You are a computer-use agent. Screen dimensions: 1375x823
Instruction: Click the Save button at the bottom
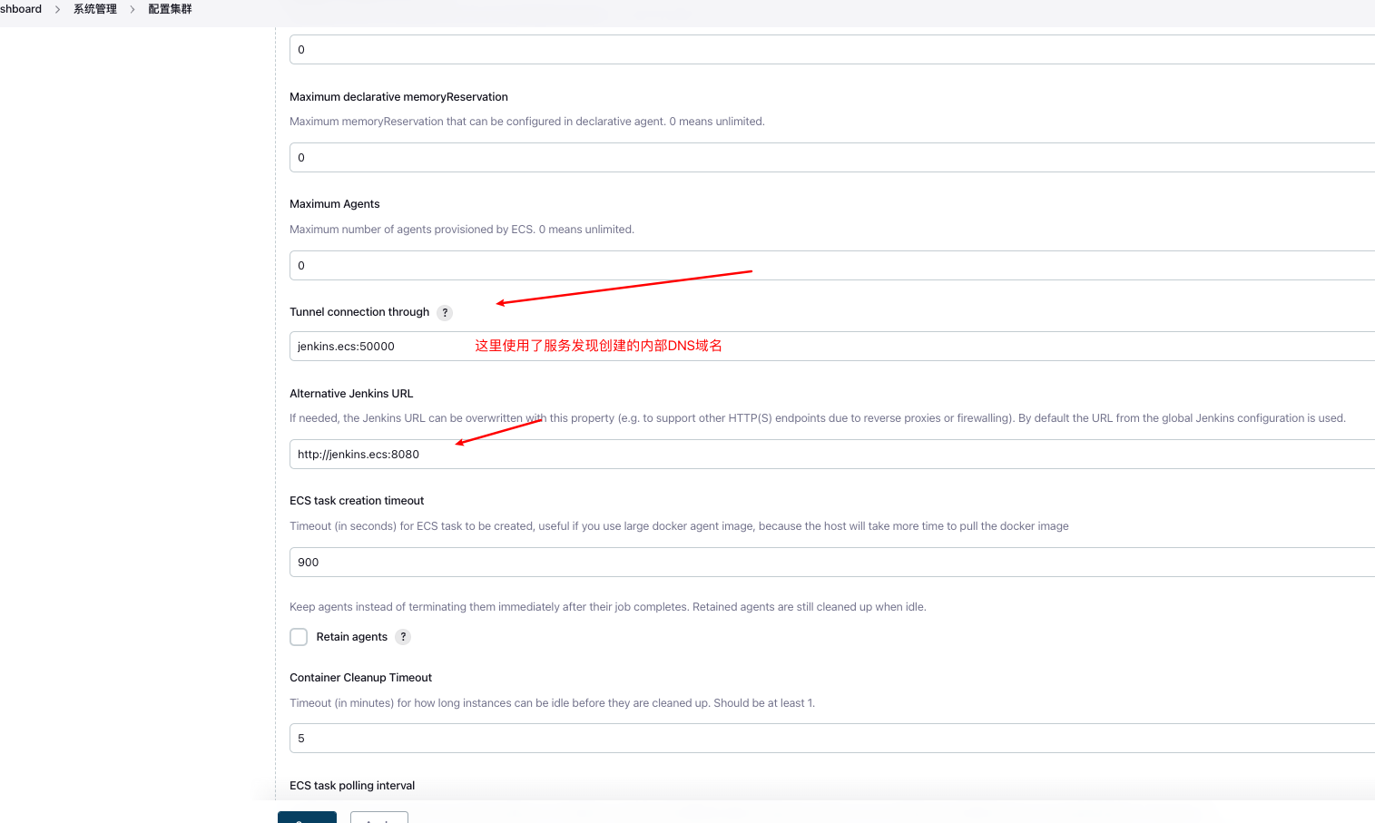[x=307, y=817]
